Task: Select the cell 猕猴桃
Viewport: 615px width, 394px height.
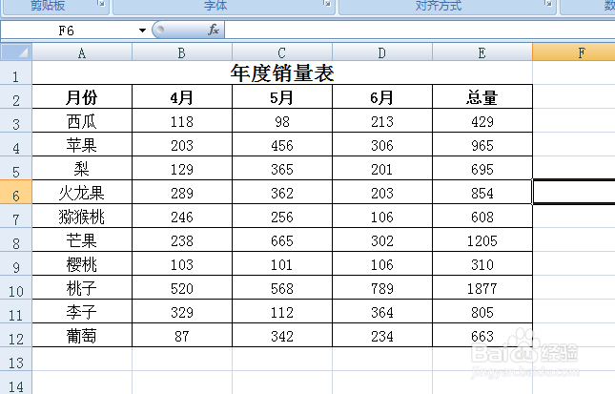Action: point(82,217)
